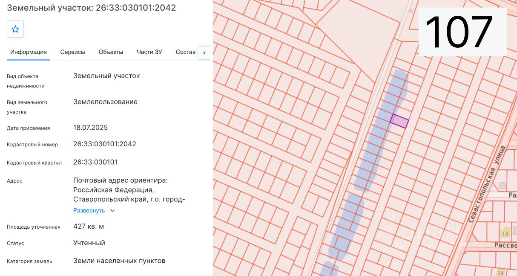Click the Севастопольская улица label on map
The image size is (517, 276).
point(487,184)
